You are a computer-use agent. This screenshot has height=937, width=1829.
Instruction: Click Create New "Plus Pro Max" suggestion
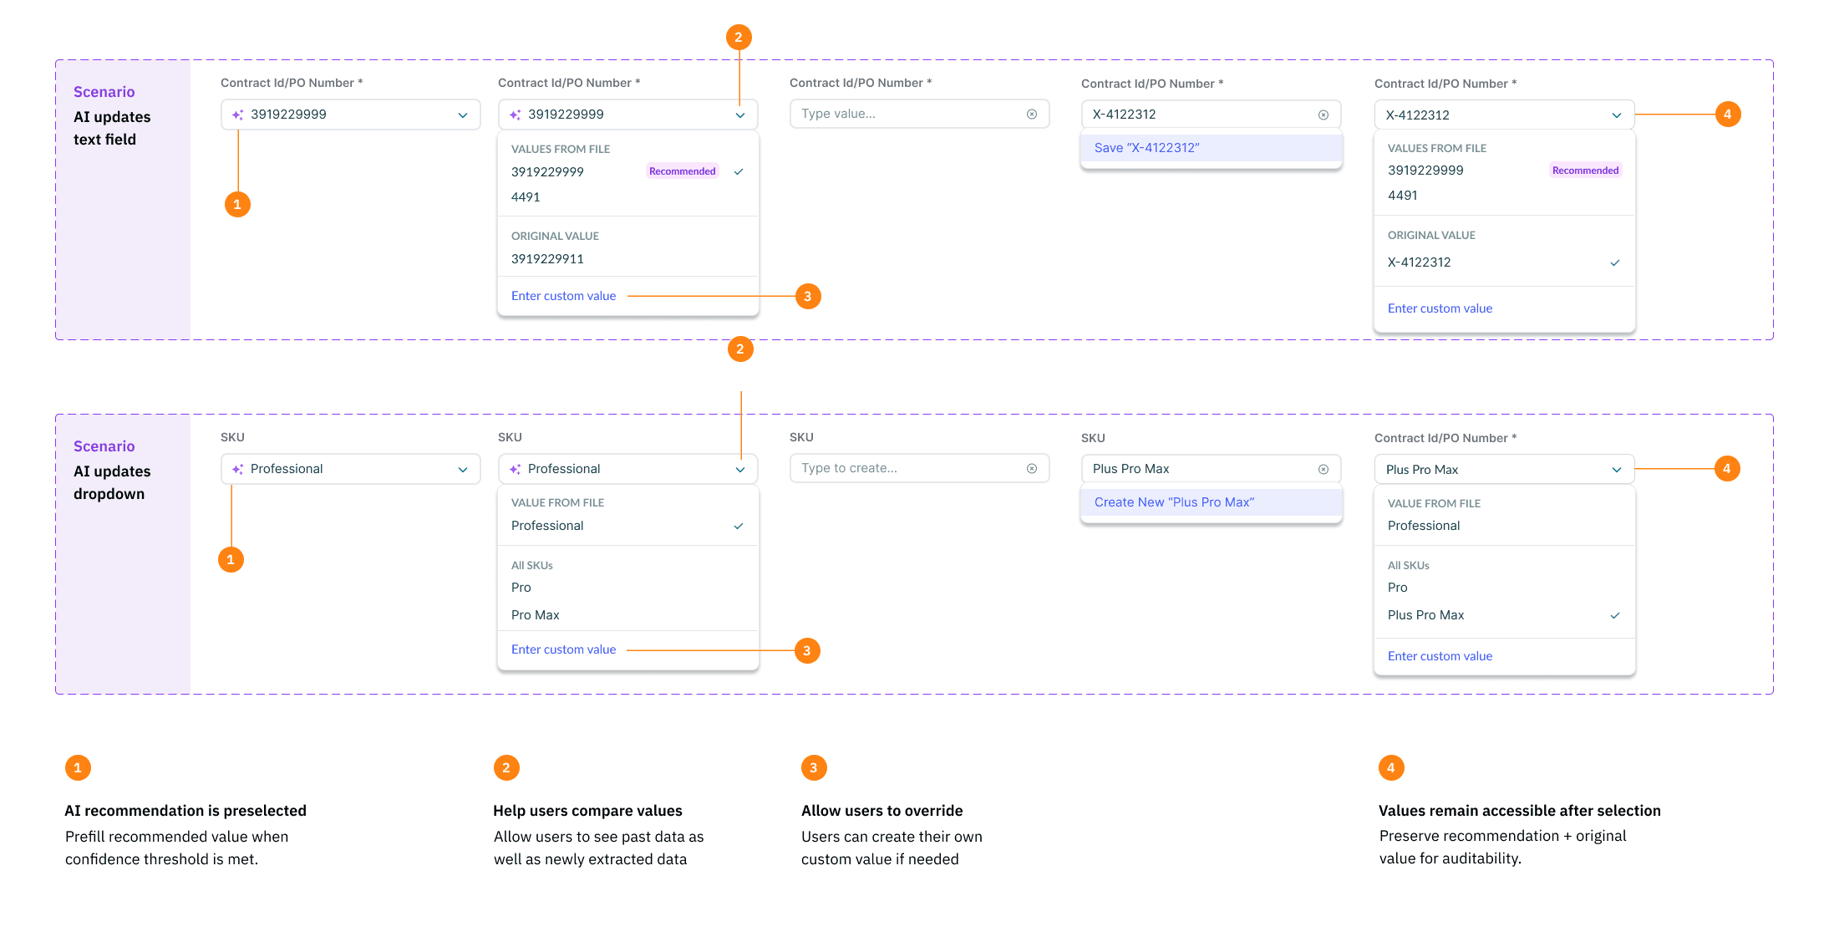(x=1212, y=502)
